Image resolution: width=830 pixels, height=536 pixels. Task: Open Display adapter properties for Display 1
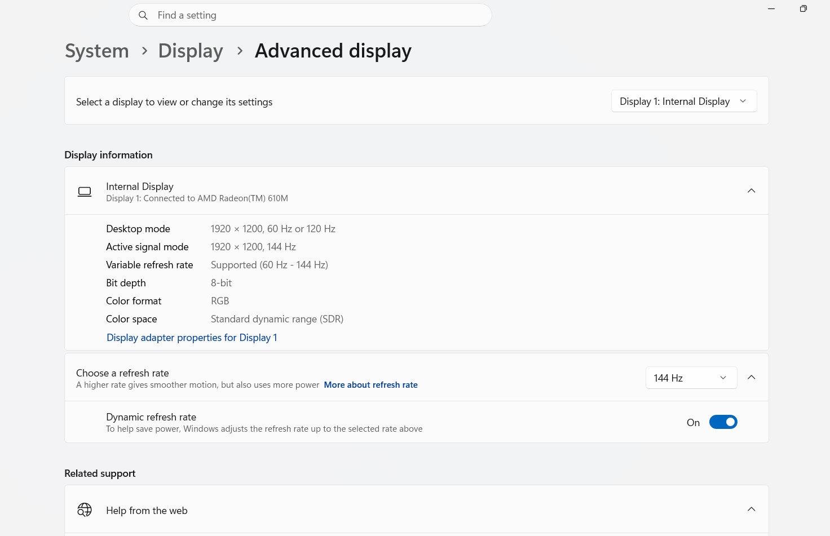(x=192, y=338)
